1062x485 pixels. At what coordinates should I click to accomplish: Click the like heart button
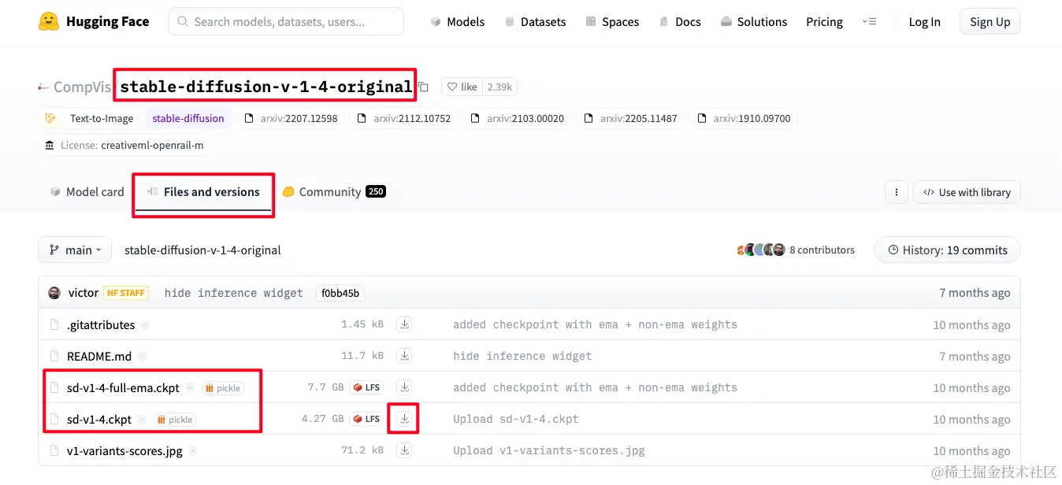462,87
